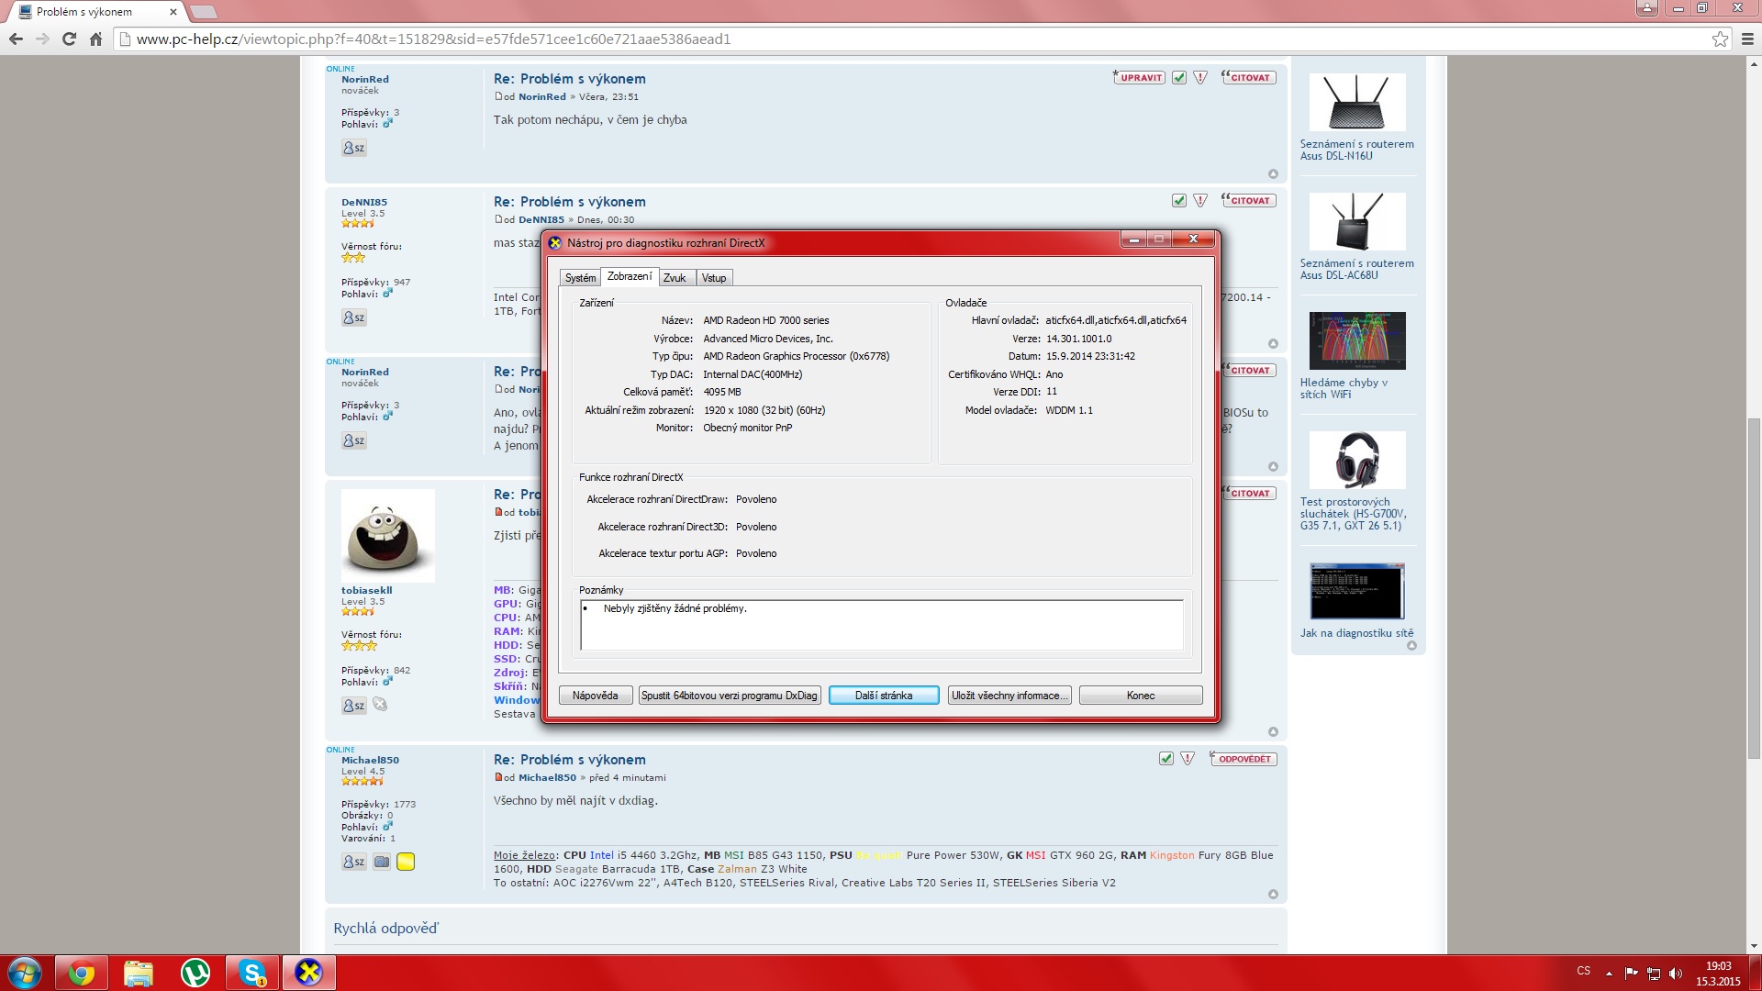1762x991 pixels.
Task: Open the Vstup tab in DxDiag
Action: point(714,278)
